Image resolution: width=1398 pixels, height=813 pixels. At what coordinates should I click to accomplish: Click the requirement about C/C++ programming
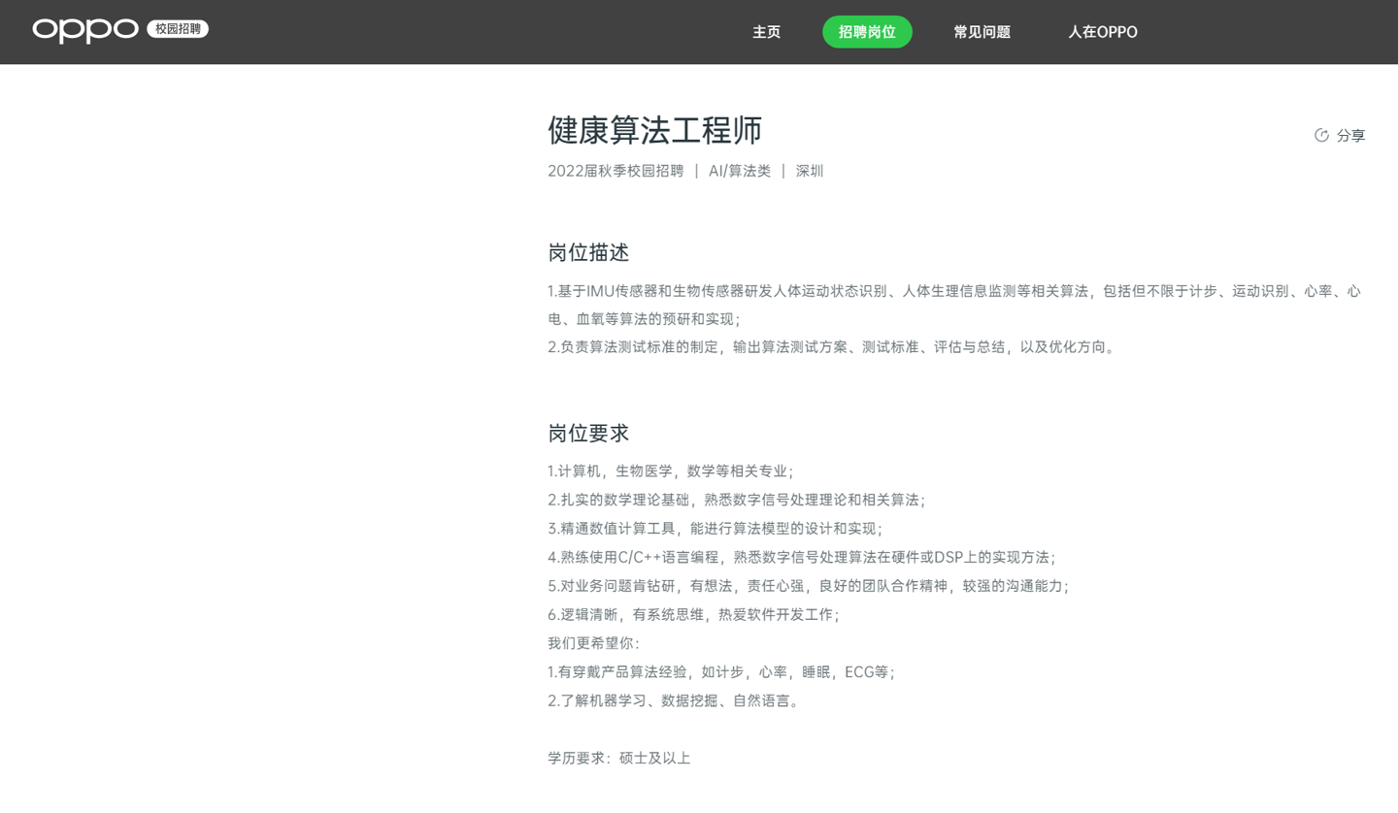coord(802,557)
